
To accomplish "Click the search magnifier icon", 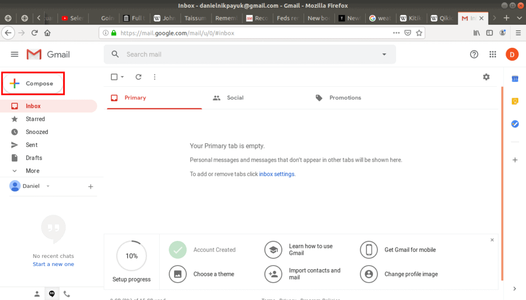I will tap(115, 54).
